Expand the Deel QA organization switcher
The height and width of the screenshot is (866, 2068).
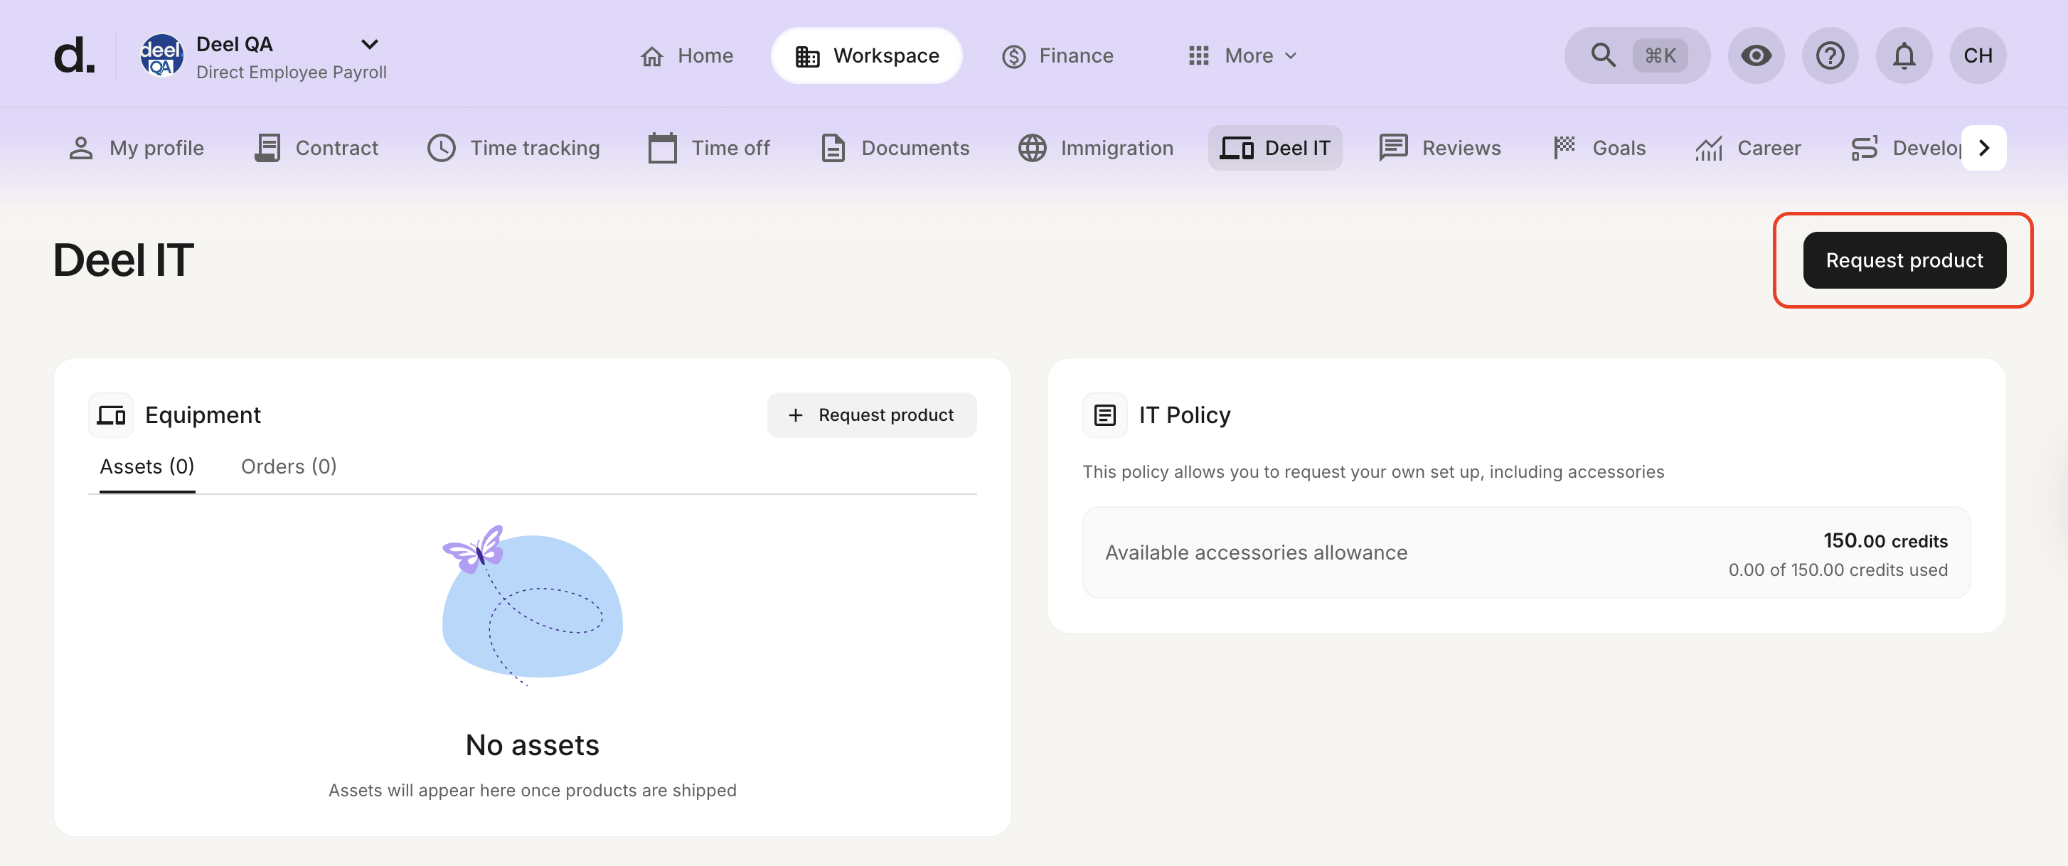(368, 44)
